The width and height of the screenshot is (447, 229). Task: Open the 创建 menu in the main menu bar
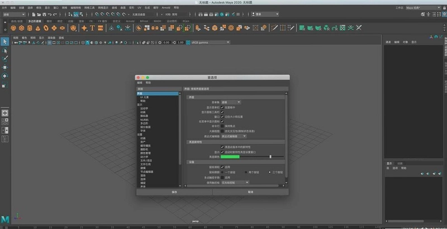point(22,8)
